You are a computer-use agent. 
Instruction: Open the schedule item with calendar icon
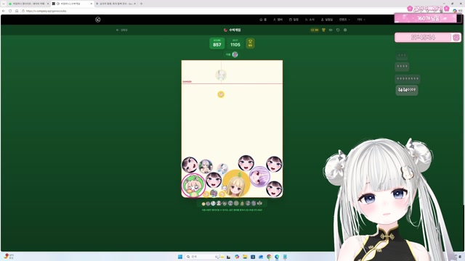click(294, 20)
